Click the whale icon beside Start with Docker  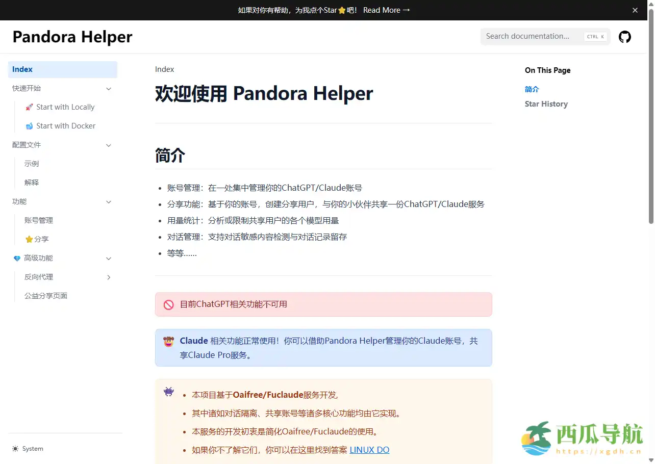pos(30,125)
